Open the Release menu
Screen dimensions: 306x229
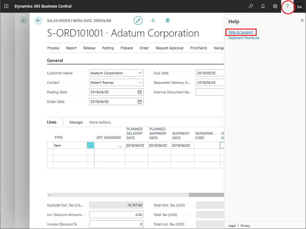(x=89, y=48)
